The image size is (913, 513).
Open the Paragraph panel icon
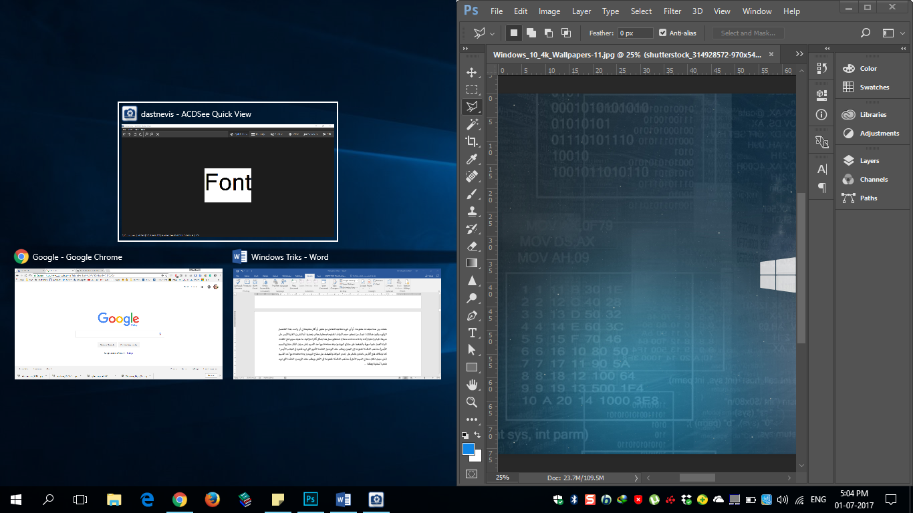point(821,188)
